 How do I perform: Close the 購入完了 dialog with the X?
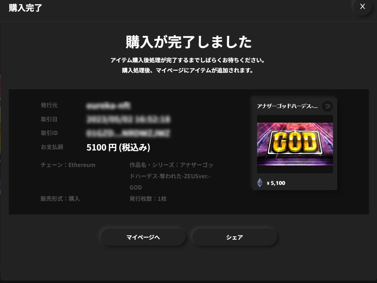tap(362, 6)
